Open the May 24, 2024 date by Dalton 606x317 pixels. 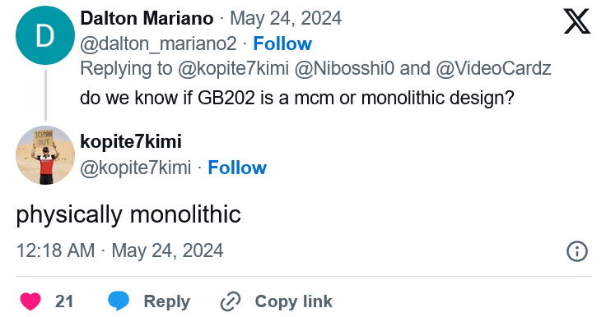pyautogui.click(x=286, y=18)
